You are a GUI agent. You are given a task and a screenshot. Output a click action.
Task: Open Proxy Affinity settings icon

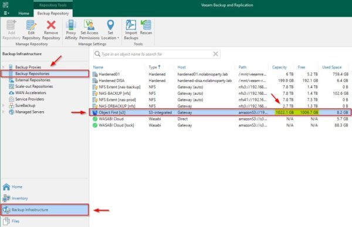tap(71, 25)
